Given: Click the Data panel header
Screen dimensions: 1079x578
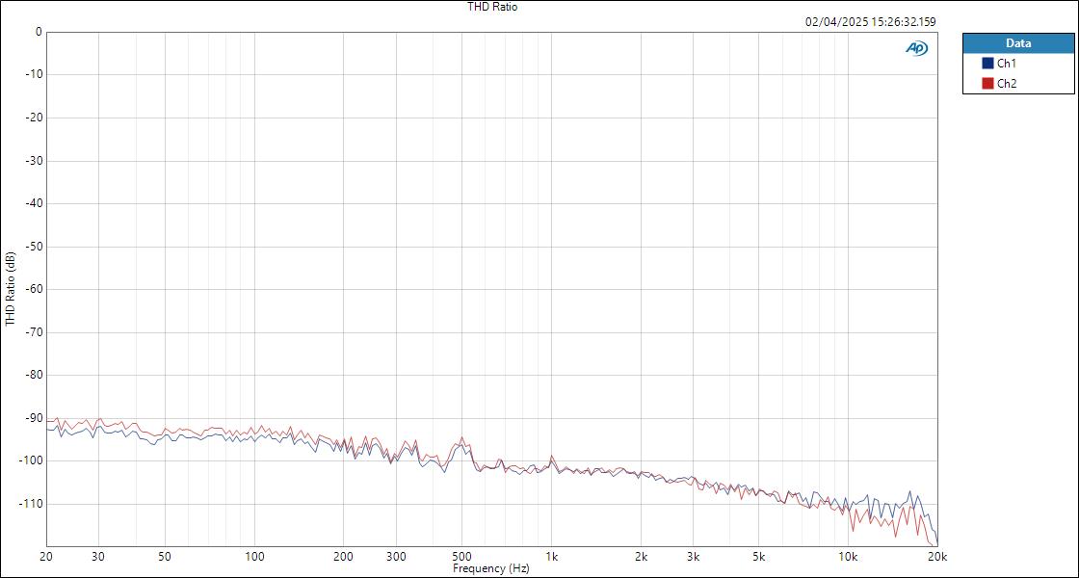Looking at the screenshot, I should pos(1017,42).
